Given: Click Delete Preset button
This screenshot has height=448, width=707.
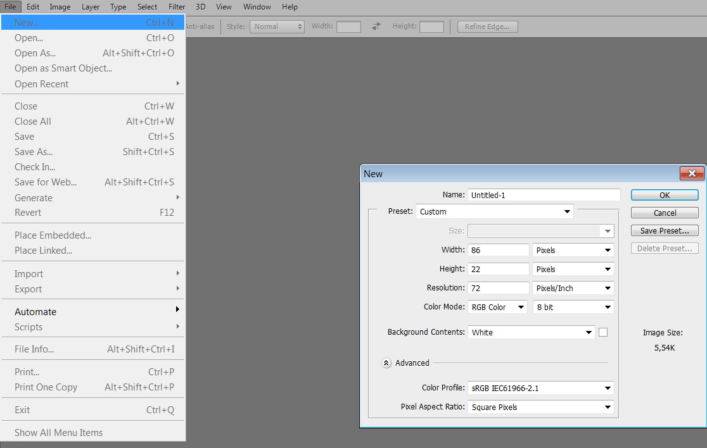Looking at the screenshot, I should click(x=665, y=248).
